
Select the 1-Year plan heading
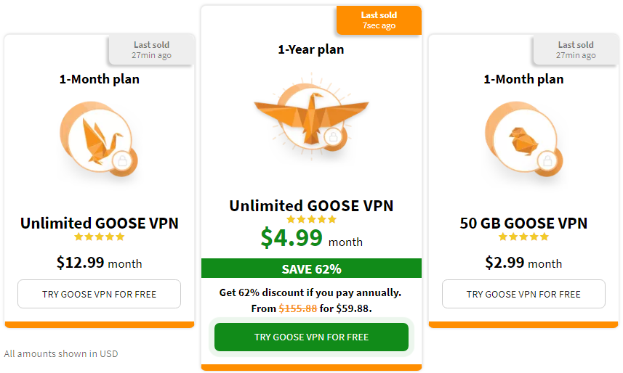311,49
